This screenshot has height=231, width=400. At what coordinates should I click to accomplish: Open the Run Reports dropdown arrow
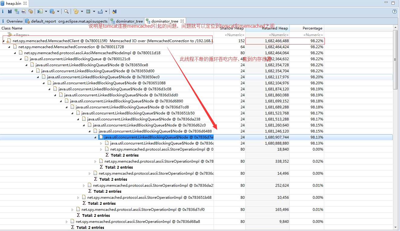click(46, 11)
